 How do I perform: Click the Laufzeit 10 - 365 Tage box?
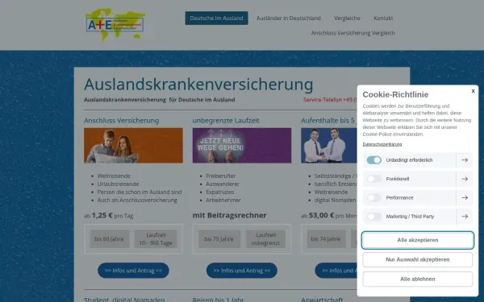pos(156,239)
